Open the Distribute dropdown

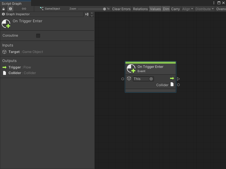click(x=204, y=9)
